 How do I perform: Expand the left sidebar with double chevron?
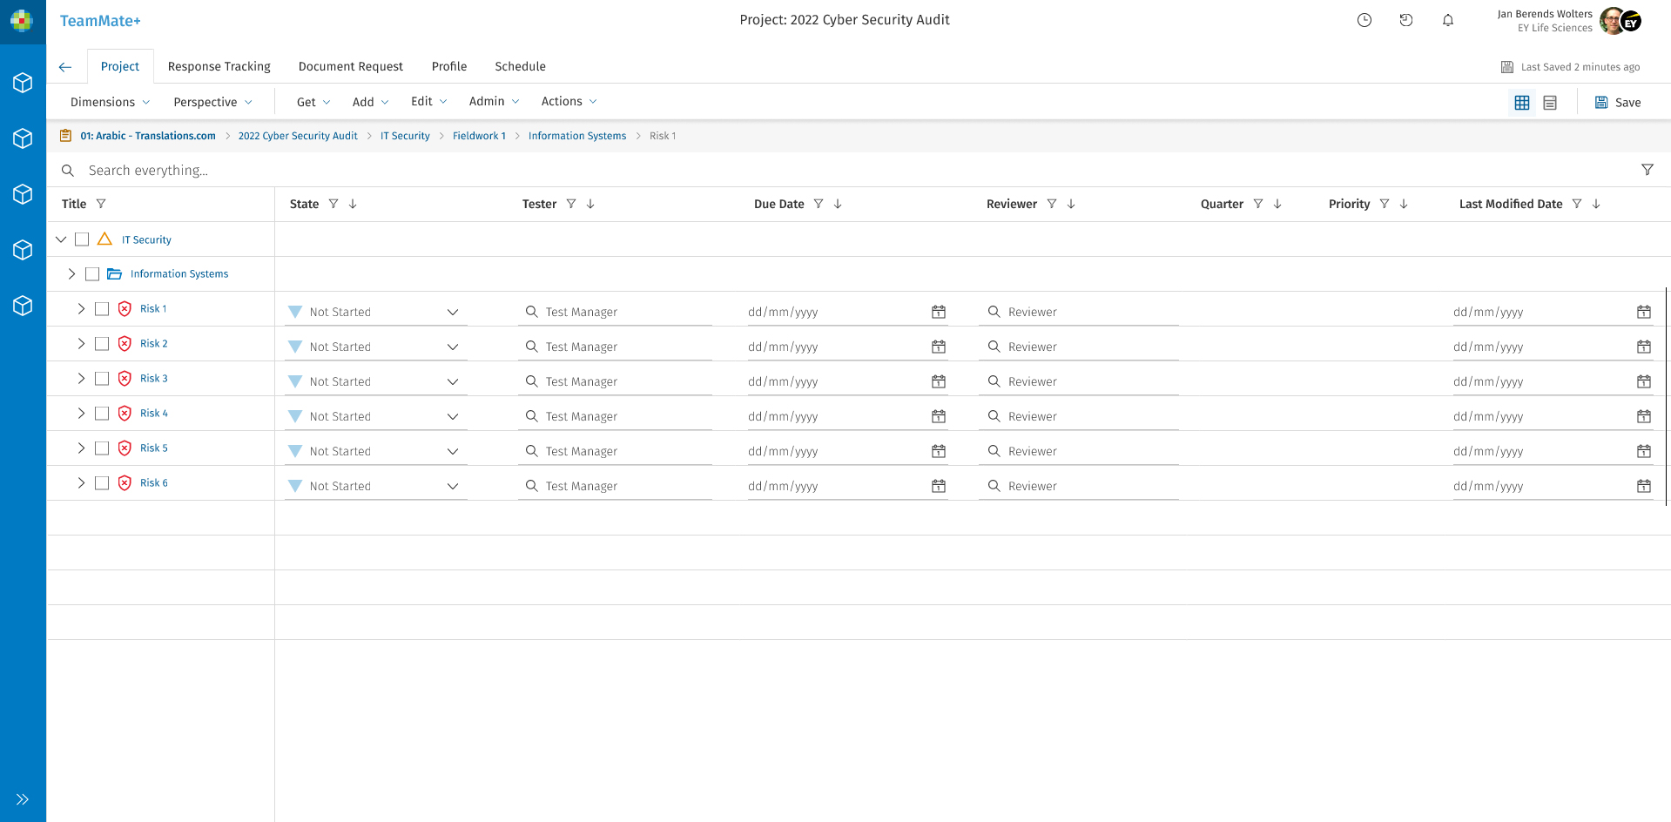coord(23,799)
